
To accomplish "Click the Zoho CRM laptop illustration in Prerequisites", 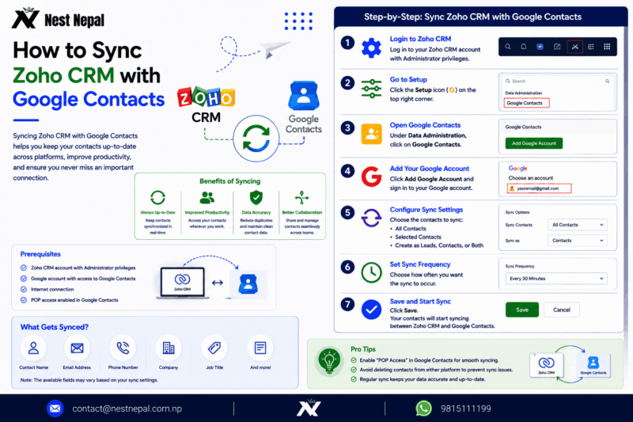I will click(183, 283).
